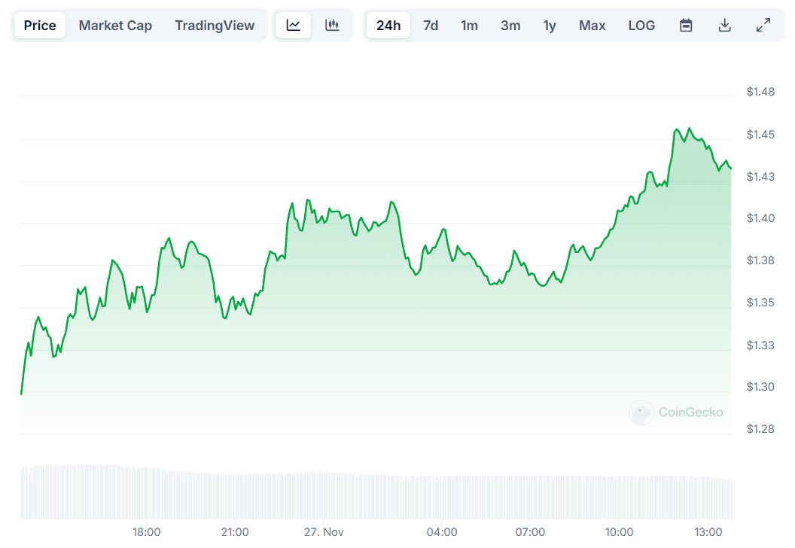Screen dimensions: 795x548
Task: Set time range to 3m
Action: (x=510, y=26)
